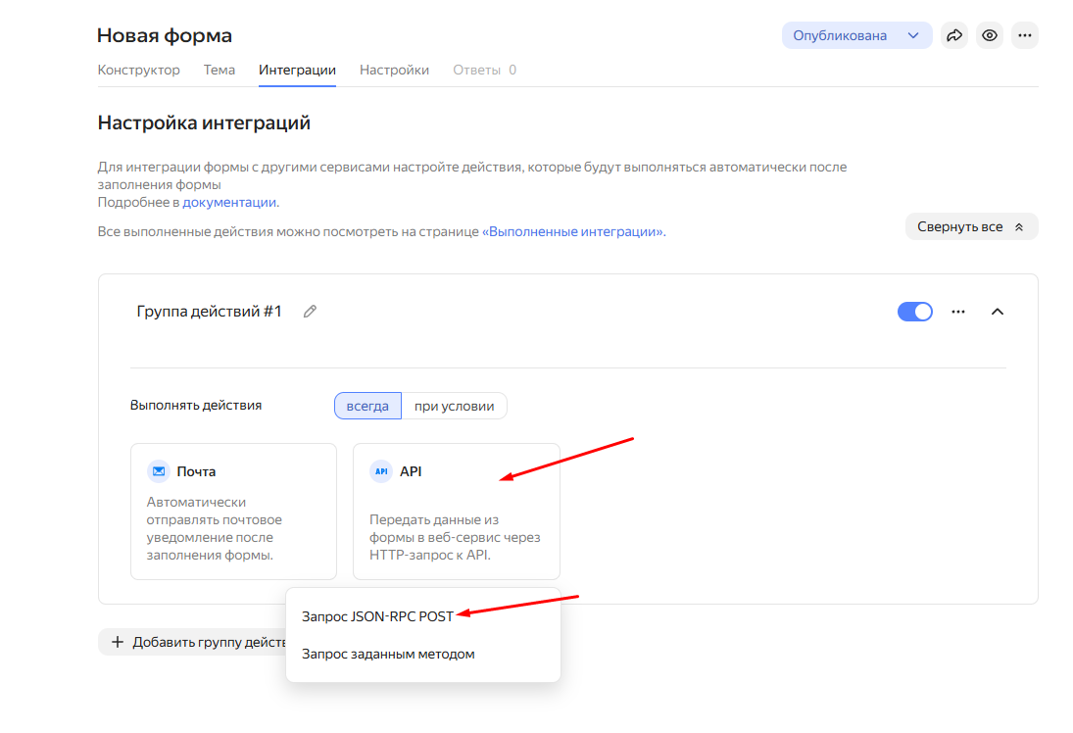Open the form's three-dots menu
Viewport: 1073px width, 733px height.
click(1025, 35)
